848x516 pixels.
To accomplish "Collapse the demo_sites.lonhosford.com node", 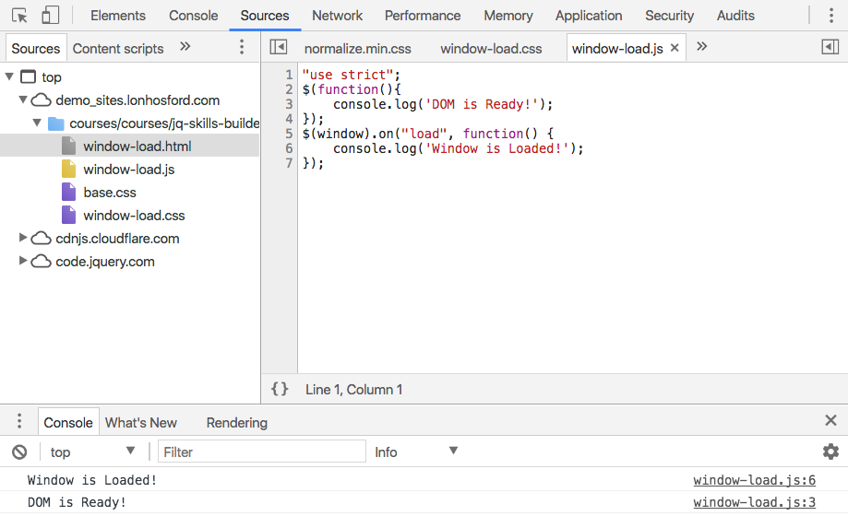I will pyautogui.click(x=23, y=100).
